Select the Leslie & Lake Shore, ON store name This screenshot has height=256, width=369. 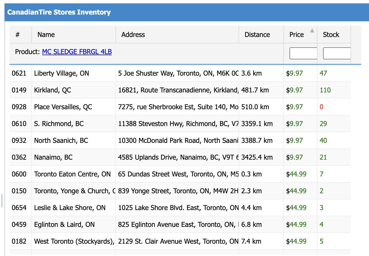[x=70, y=208]
